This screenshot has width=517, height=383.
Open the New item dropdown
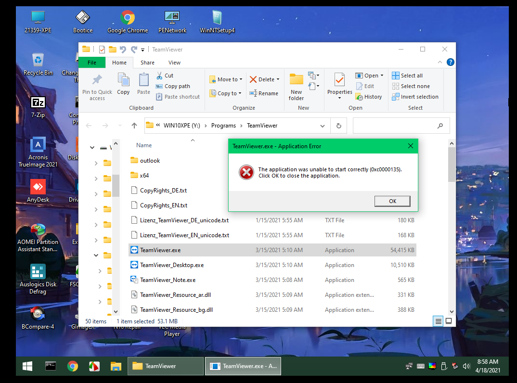pos(313,76)
